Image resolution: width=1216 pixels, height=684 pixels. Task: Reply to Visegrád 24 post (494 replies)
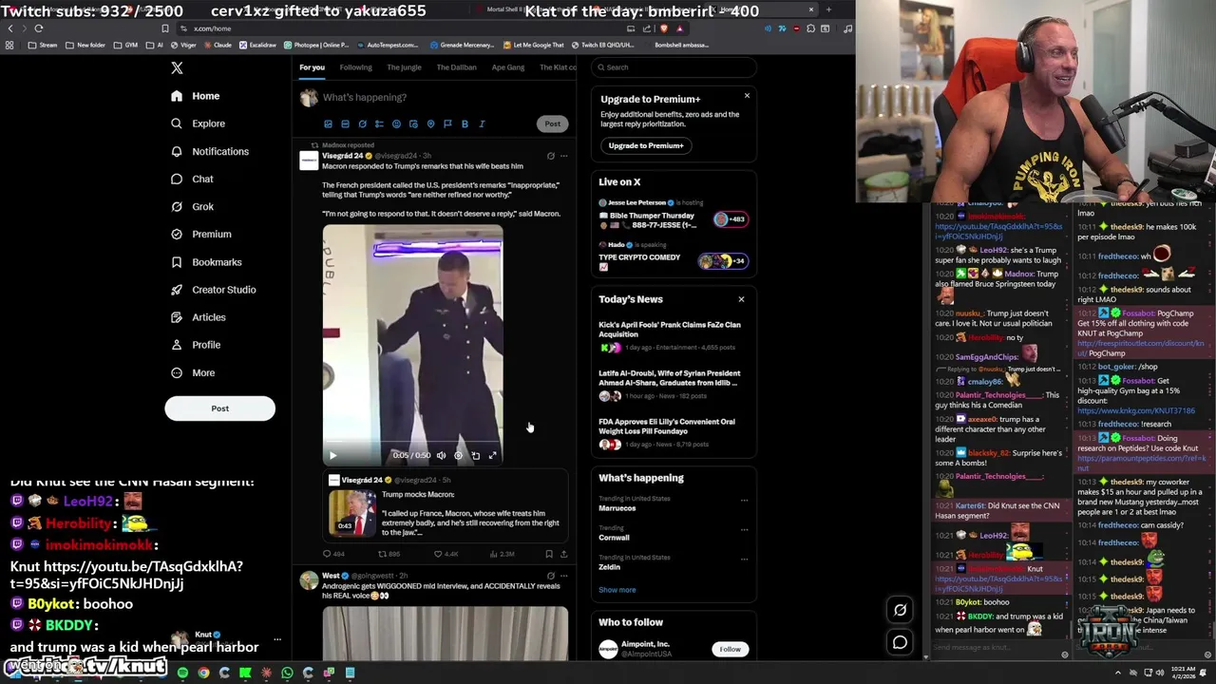pos(333,554)
